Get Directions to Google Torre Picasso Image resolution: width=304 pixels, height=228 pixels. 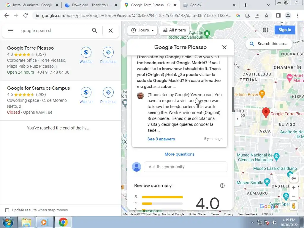108,55
